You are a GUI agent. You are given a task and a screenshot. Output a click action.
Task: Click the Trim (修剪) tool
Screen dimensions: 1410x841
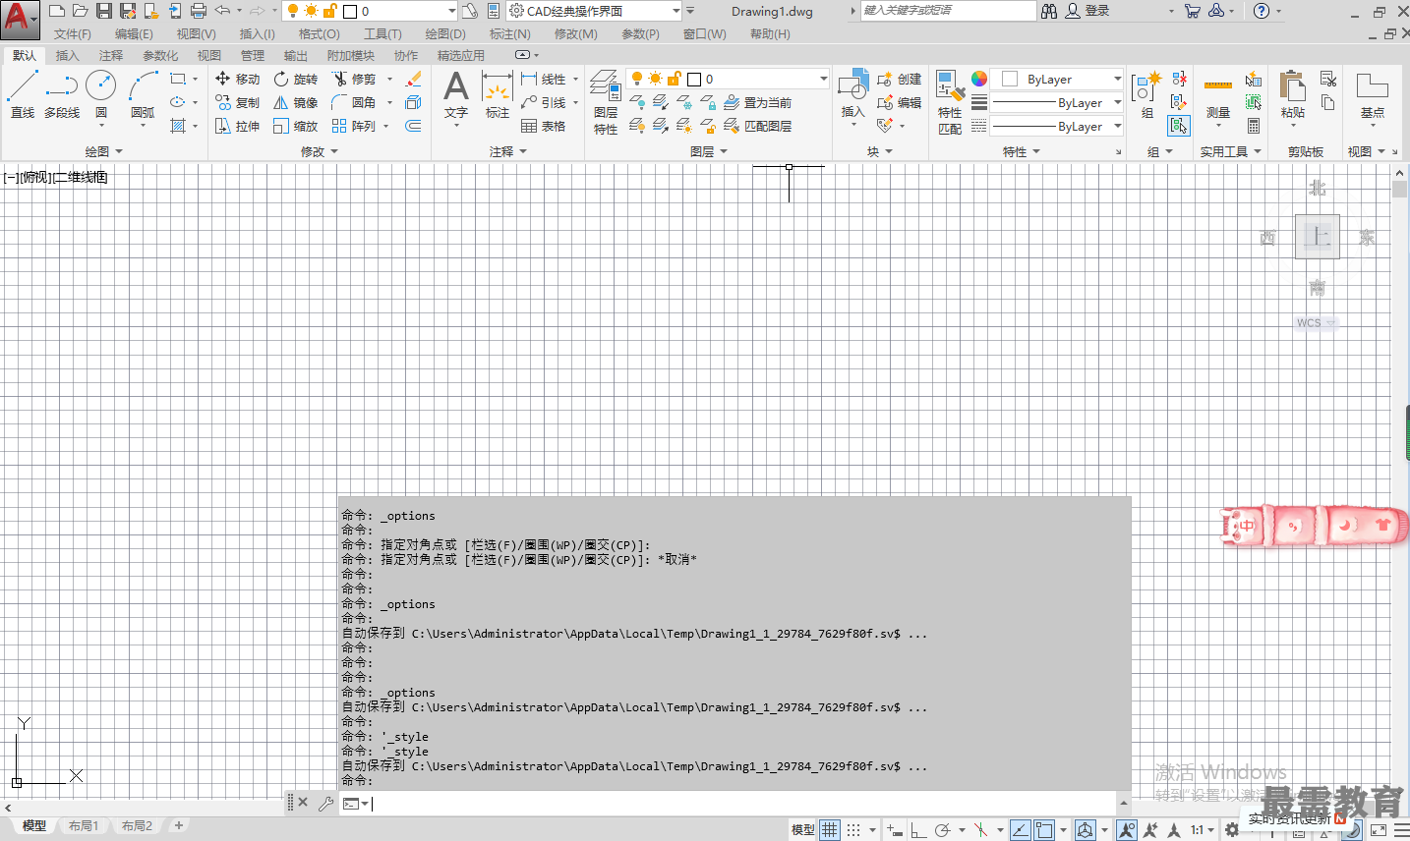coord(354,79)
